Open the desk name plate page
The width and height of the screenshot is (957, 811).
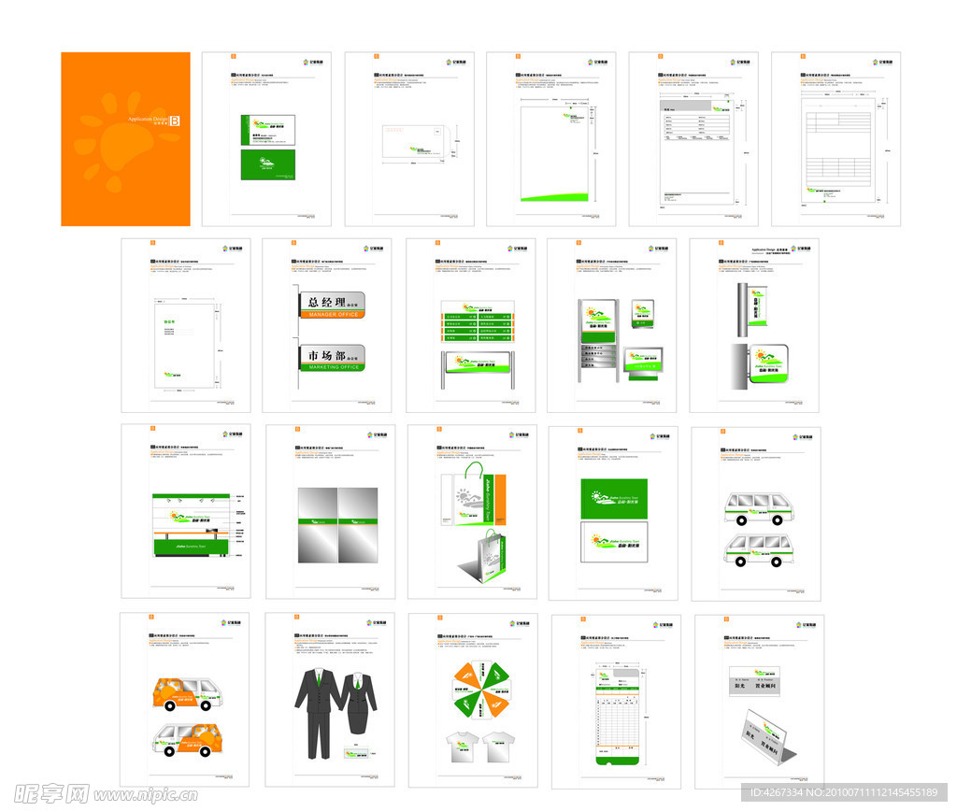pyautogui.click(x=759, y=702)
